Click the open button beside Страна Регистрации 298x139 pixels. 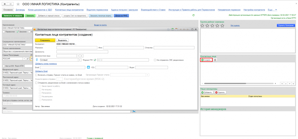click(x=28, y=59)
